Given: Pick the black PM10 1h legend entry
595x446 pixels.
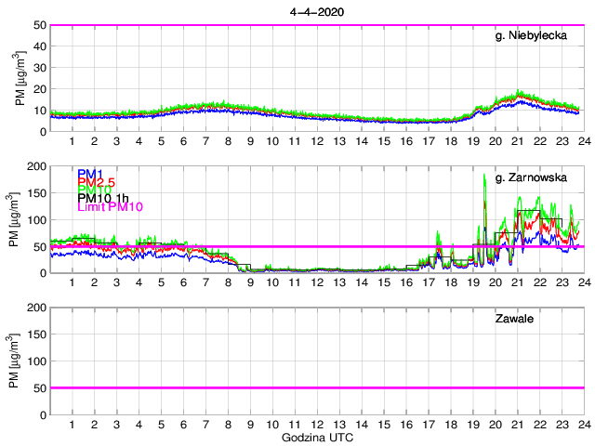Looking at the screenshot, I should 104,198.
